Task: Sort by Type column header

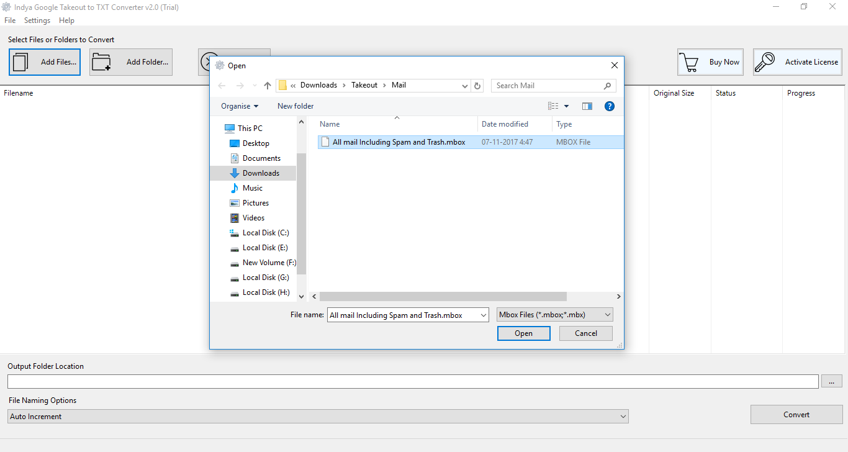Action: 564,124
